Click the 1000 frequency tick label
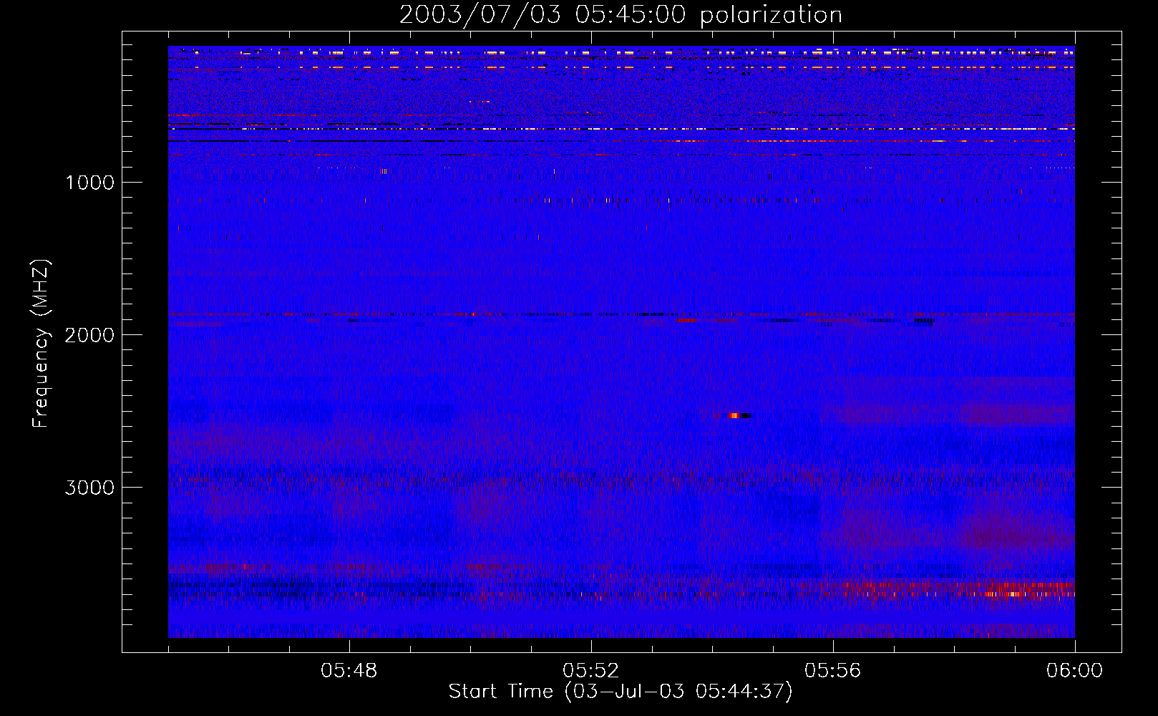This screenshot has height=716, width=1158. (x=90, y=182)
